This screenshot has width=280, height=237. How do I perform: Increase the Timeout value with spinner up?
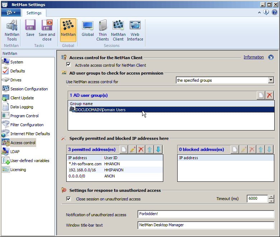click(271, 197)
